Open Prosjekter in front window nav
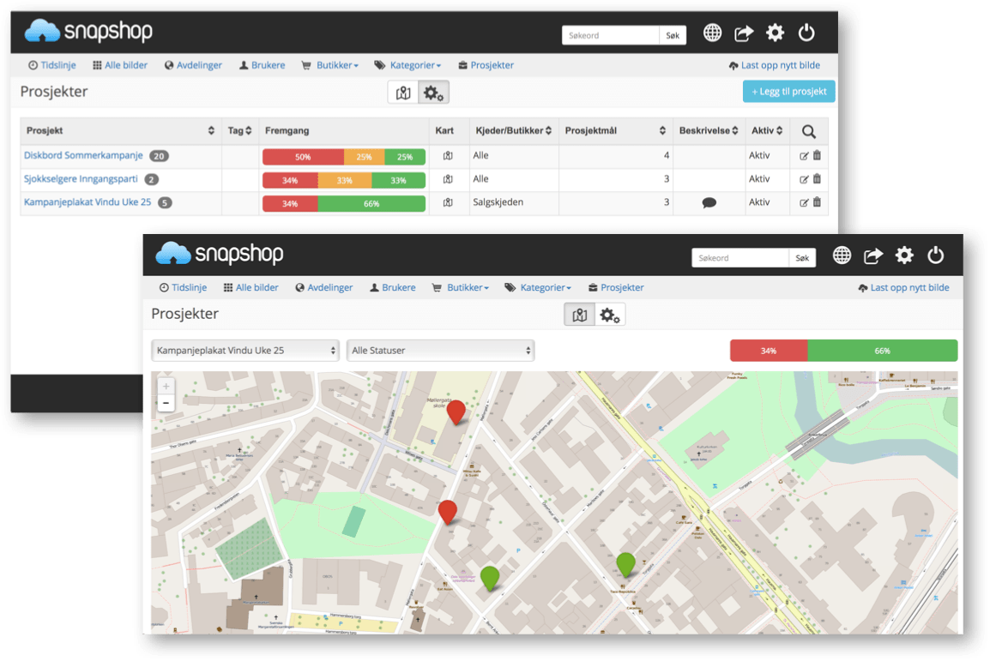Screen dimensions: 990x661 click(616, 287)
